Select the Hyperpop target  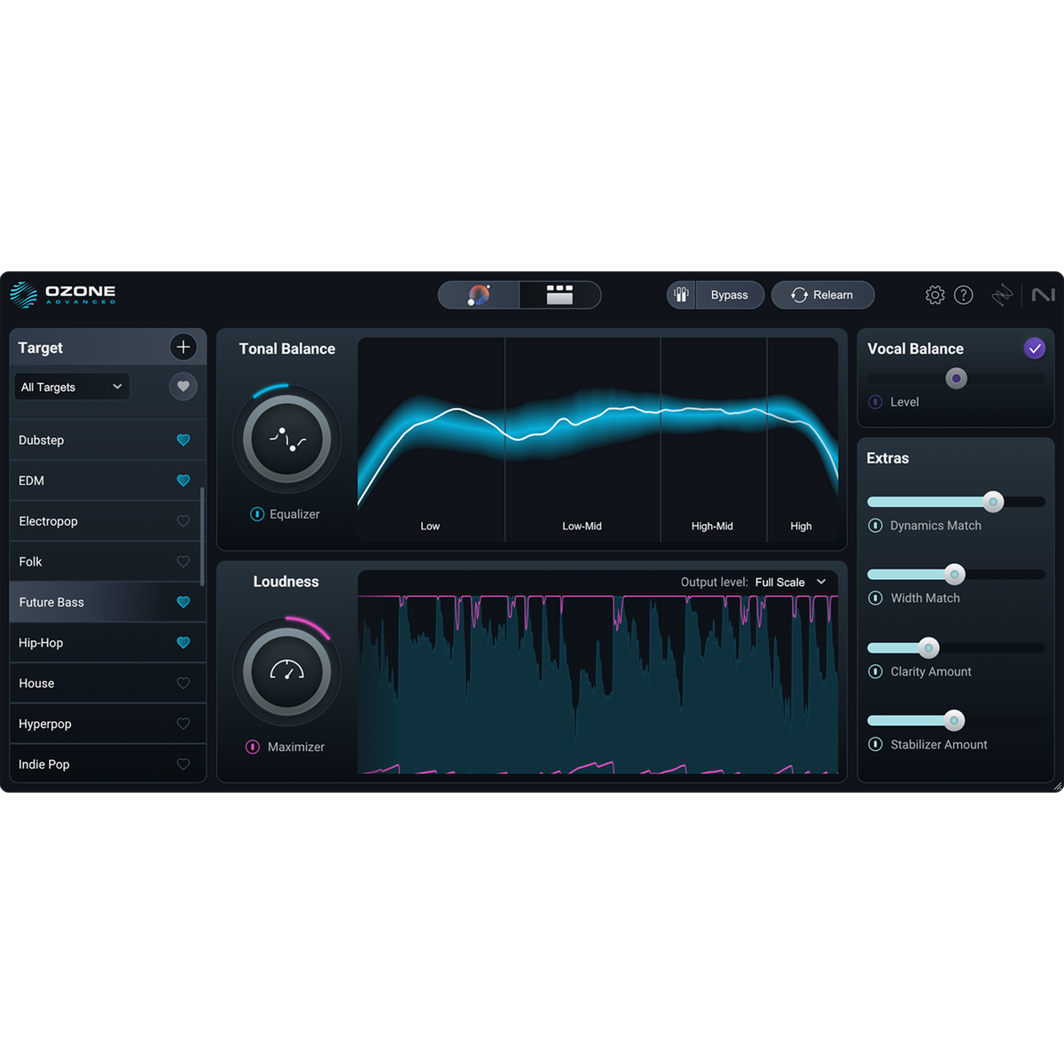point(107,724)
